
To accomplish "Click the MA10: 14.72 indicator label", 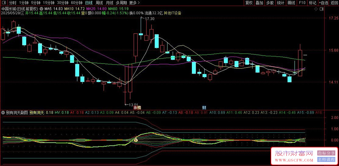I will coord(75,9).
